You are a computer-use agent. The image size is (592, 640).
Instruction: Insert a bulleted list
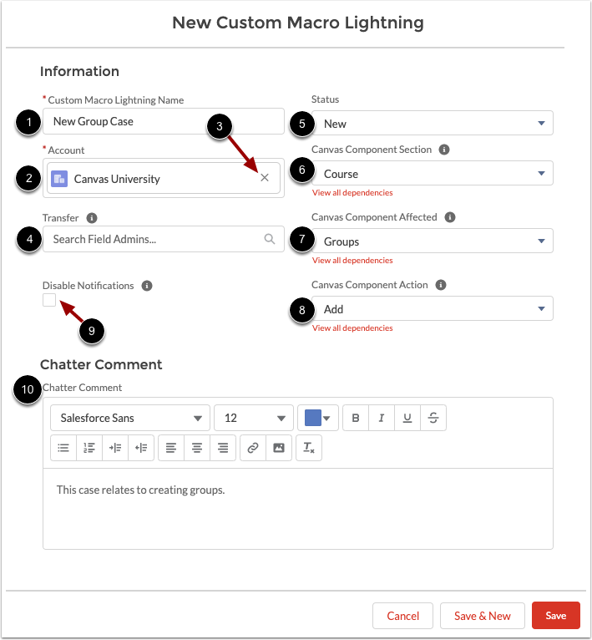[63, 448]
